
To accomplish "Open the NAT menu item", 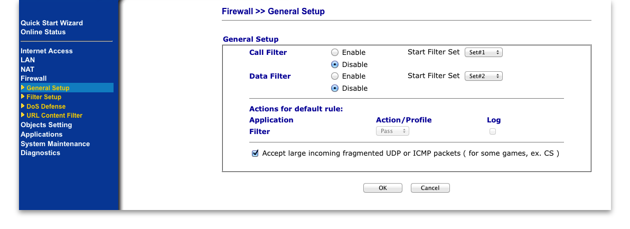I will (27, 69).
